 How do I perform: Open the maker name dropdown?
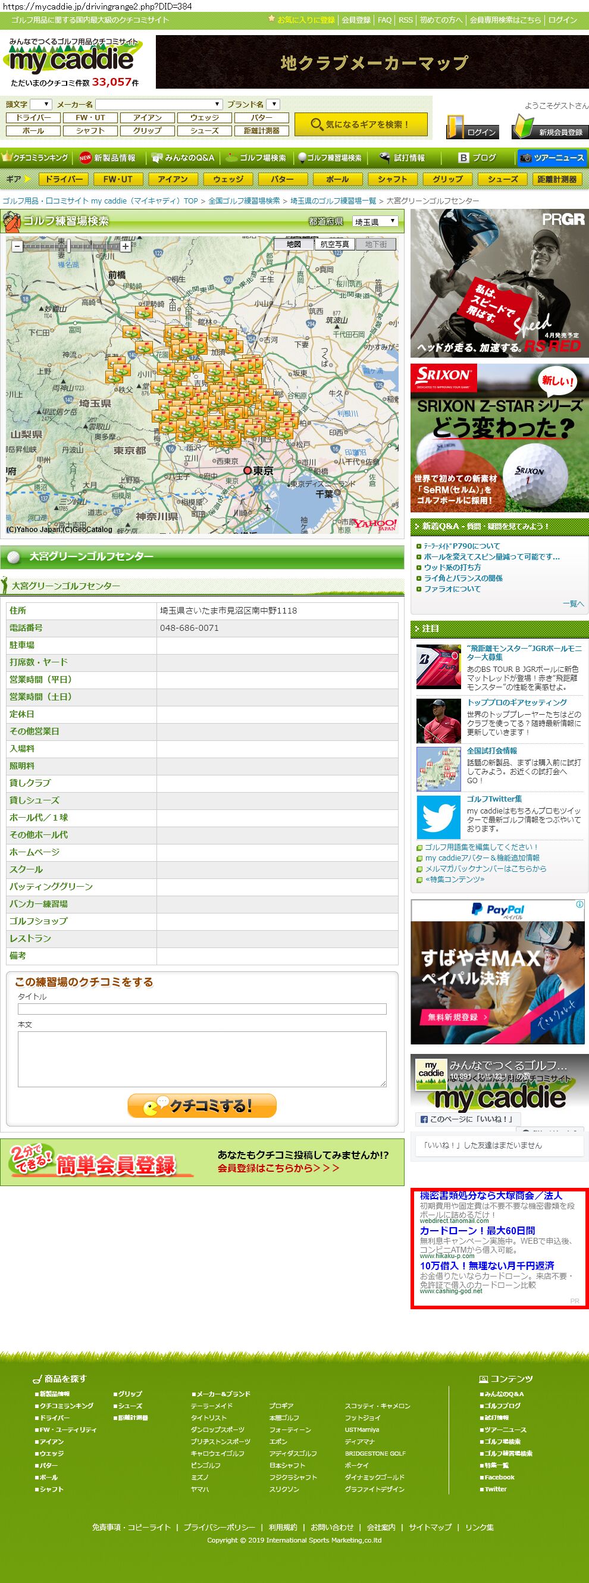158,105
